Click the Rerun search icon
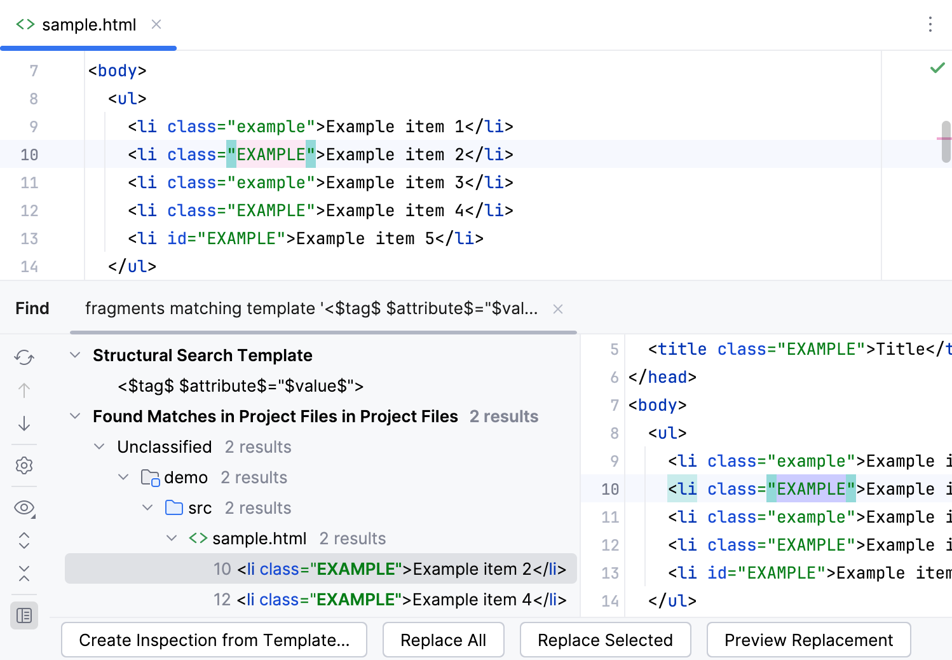This screenshot has height=660, width=952. (24, 357)
